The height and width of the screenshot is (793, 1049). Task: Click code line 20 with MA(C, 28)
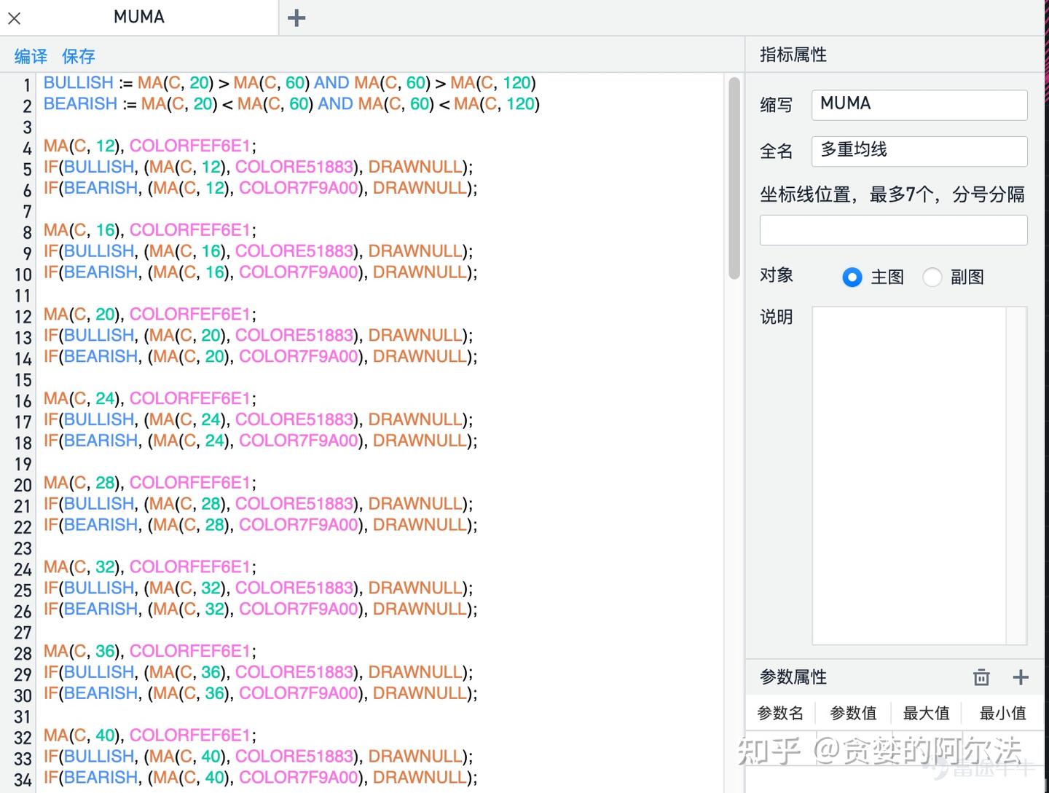point(149,484)
